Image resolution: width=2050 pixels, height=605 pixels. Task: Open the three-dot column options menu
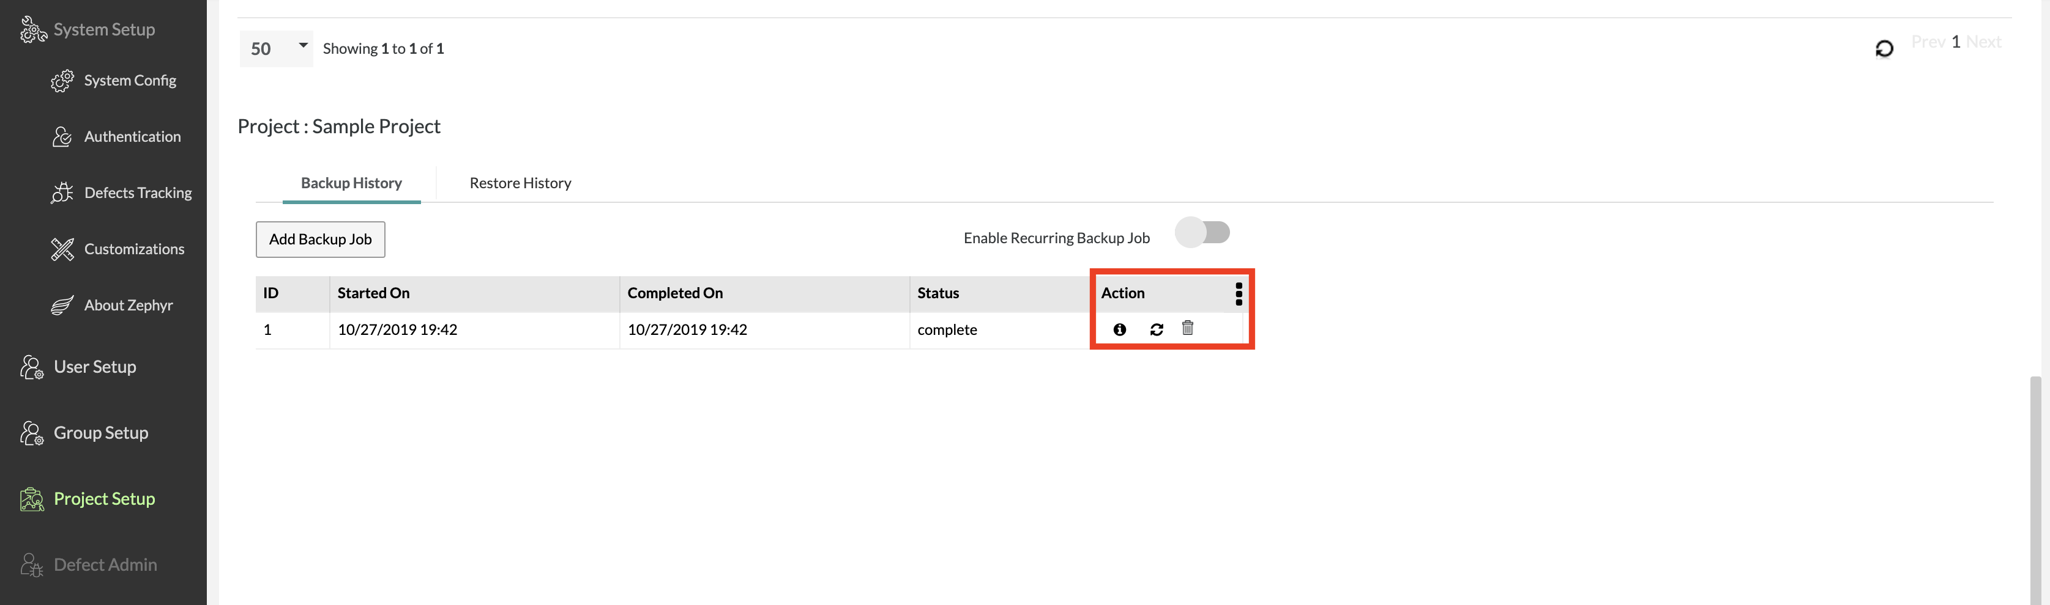pos(1239,293)
